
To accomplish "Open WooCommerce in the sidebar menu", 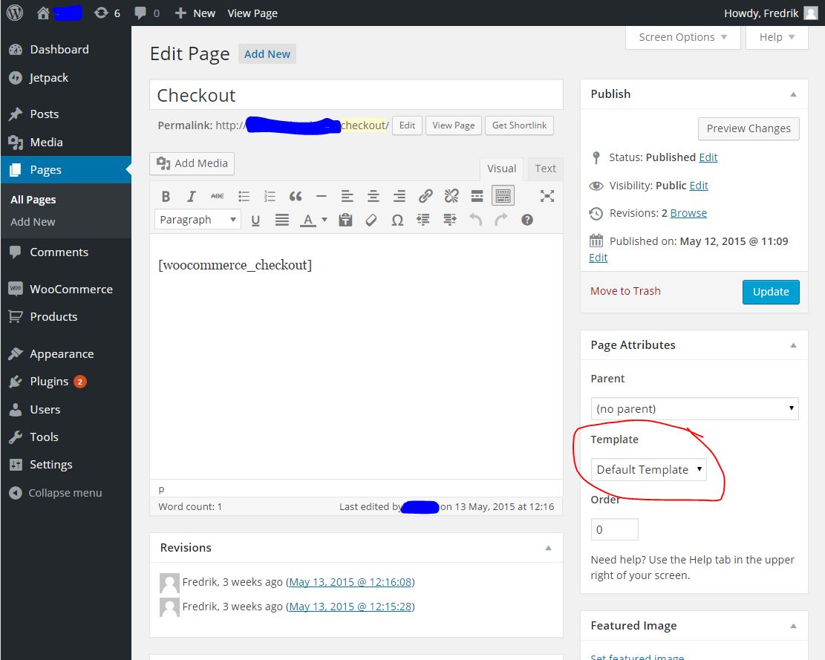I will coord(71,289).
